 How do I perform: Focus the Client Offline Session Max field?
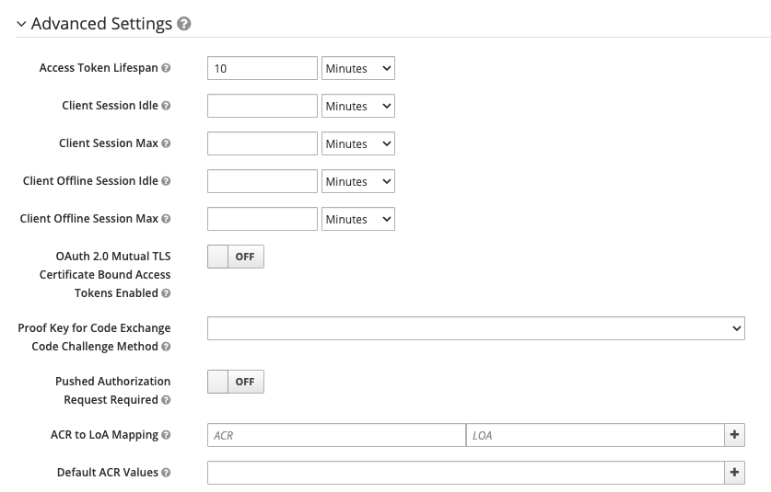coord(263,220)
